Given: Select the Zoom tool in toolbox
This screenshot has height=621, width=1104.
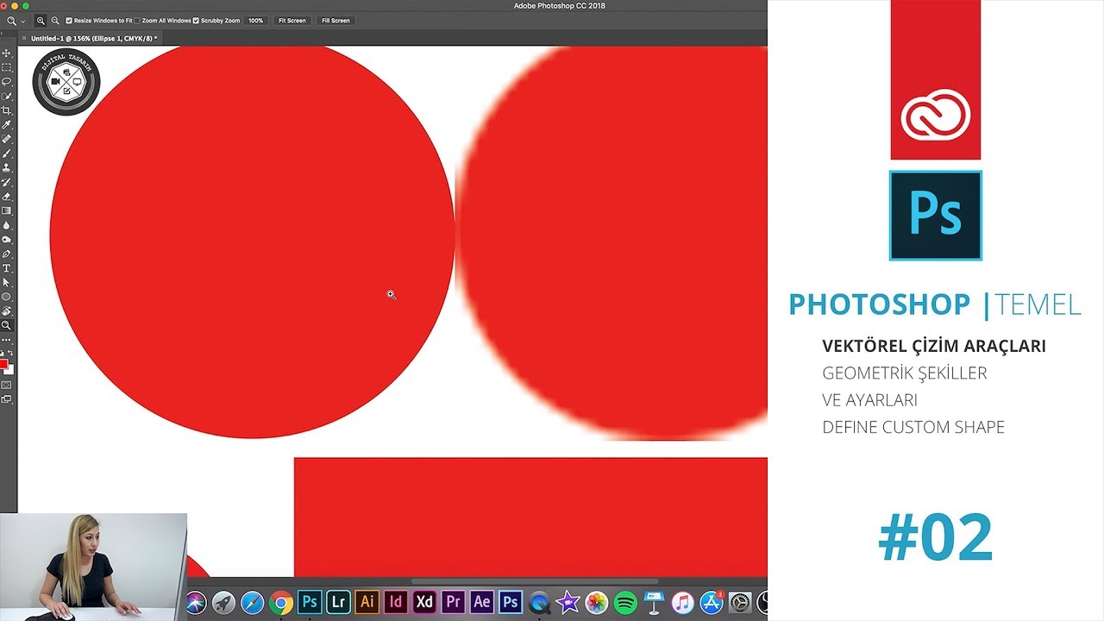Looking at the screenshot, I should (7, 326).
